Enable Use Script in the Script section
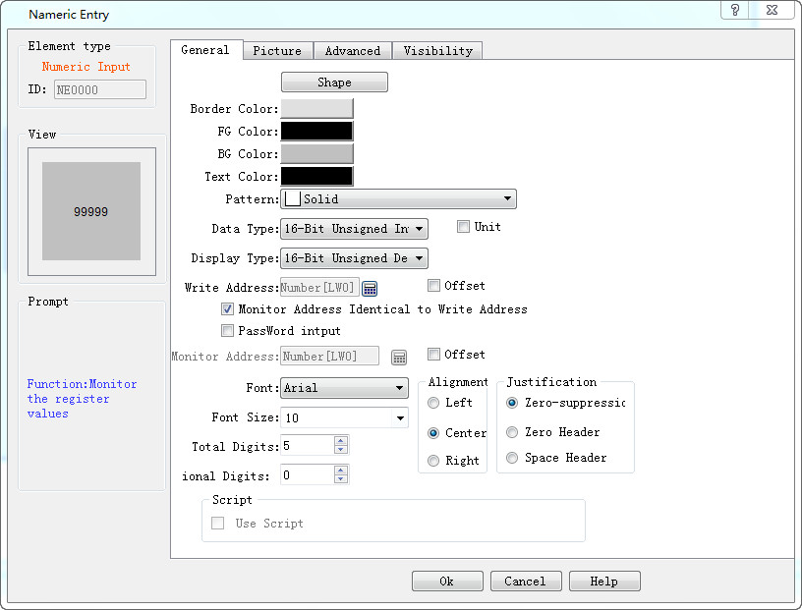Image resolution: width=802 pixels, height=610 pixels. pyautogui.click(x=217, y=523)
